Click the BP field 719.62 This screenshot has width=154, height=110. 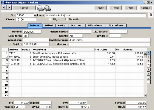tap(21, 103)
